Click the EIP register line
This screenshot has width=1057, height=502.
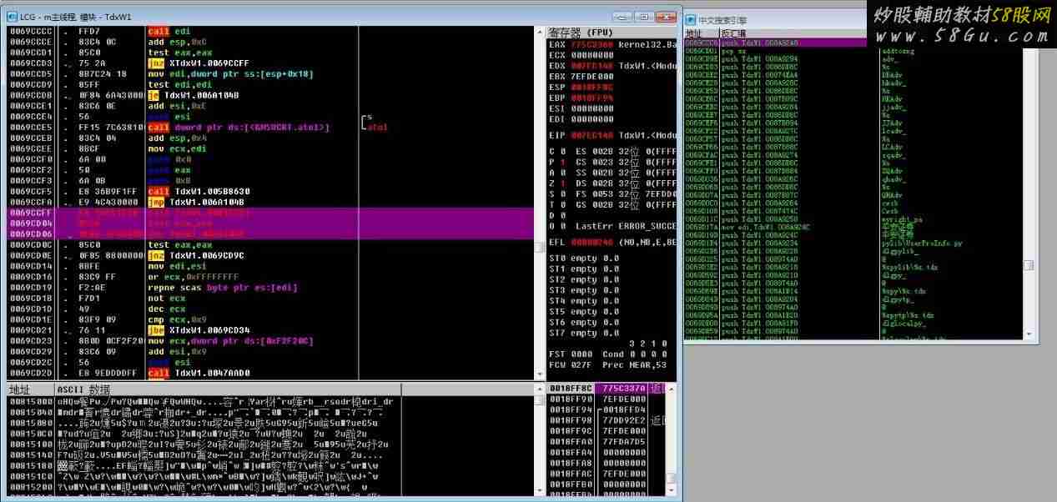613,135
